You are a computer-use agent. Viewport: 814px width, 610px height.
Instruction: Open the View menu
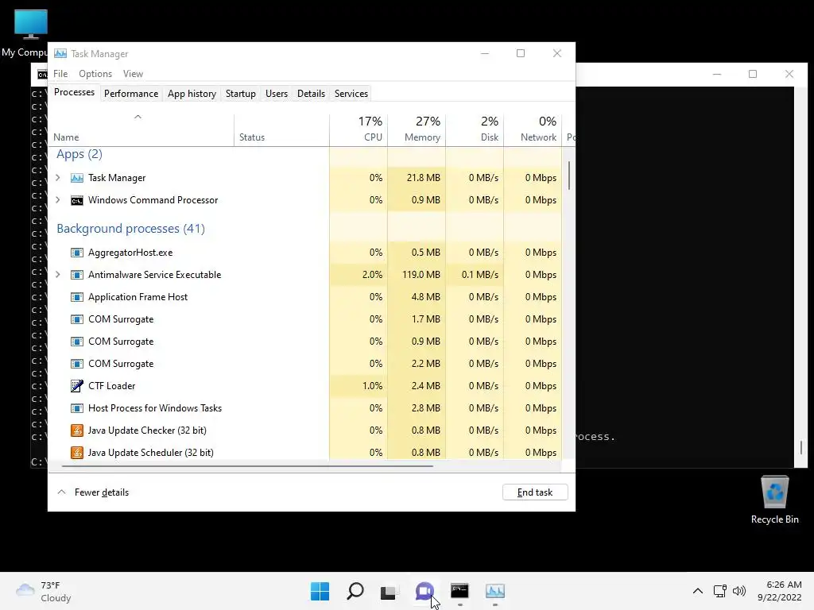(133, 74)
